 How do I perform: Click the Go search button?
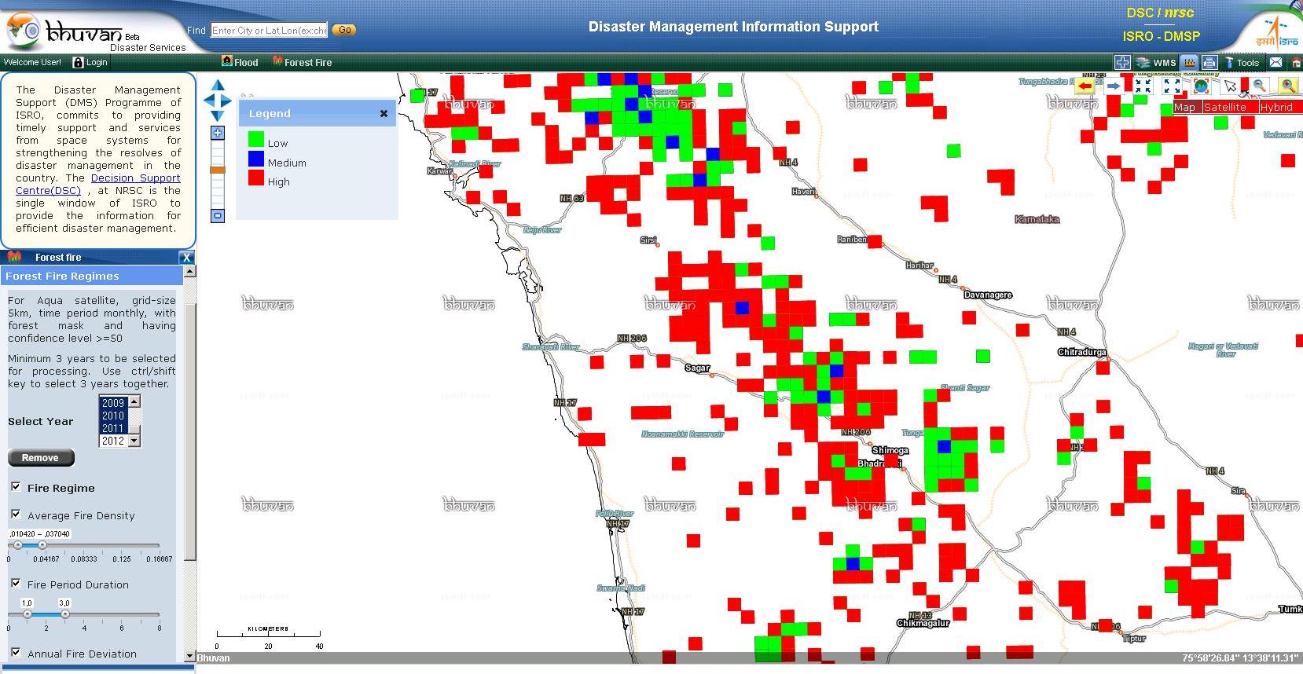(x=344, y=30)
